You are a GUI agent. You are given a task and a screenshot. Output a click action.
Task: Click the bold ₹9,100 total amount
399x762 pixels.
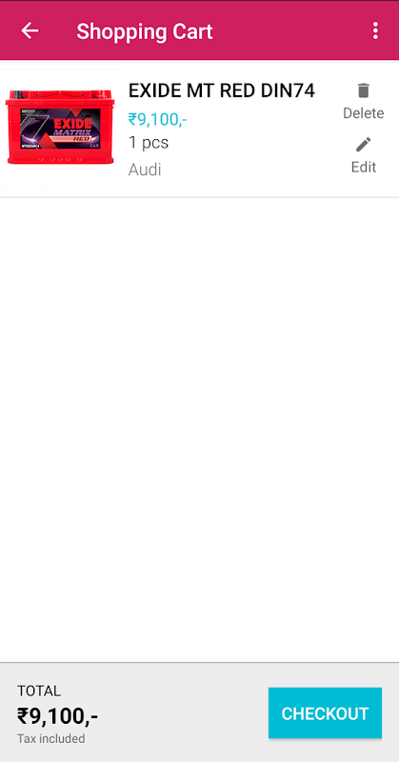click(58, 716)
